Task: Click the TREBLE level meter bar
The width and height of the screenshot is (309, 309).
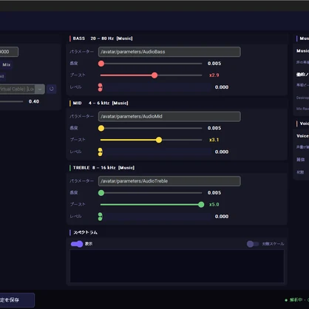Action: click(x=154, y=217)
